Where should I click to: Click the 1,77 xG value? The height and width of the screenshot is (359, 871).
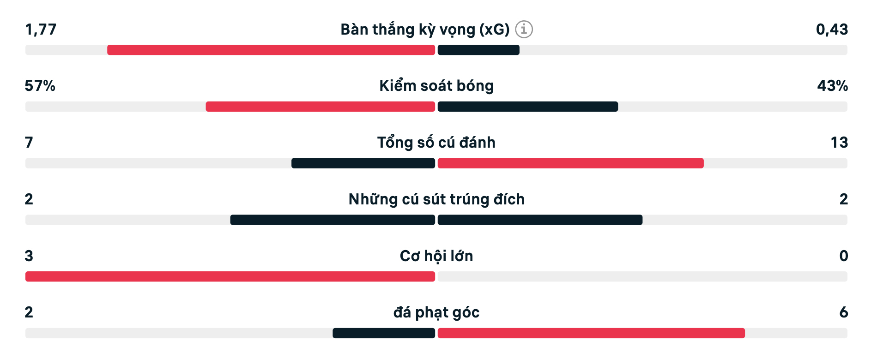[x=41, y=30]
